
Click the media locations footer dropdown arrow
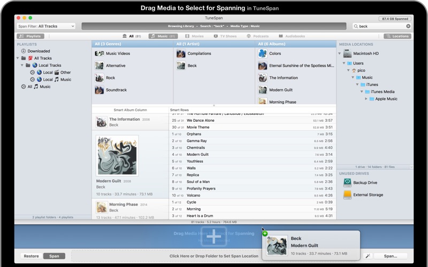[x=411, y=167]
